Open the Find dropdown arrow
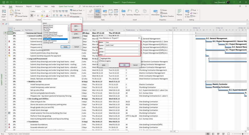Viewport: 249px width, 135px height. click(x=198, y=10)
